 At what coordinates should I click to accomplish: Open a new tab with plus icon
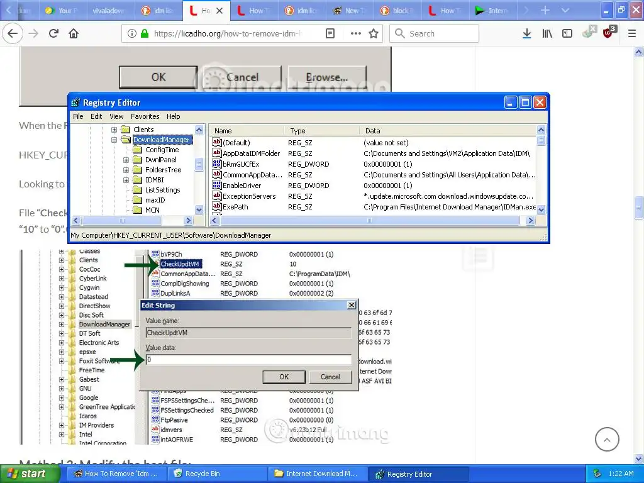coord(545,10)
